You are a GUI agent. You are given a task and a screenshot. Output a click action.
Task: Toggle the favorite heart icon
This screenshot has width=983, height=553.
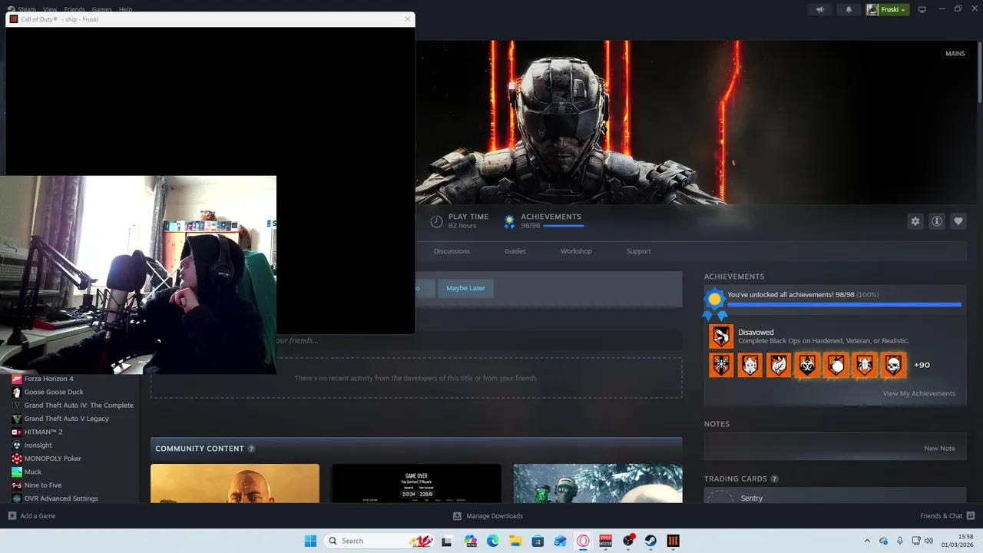tap(958, 221)
